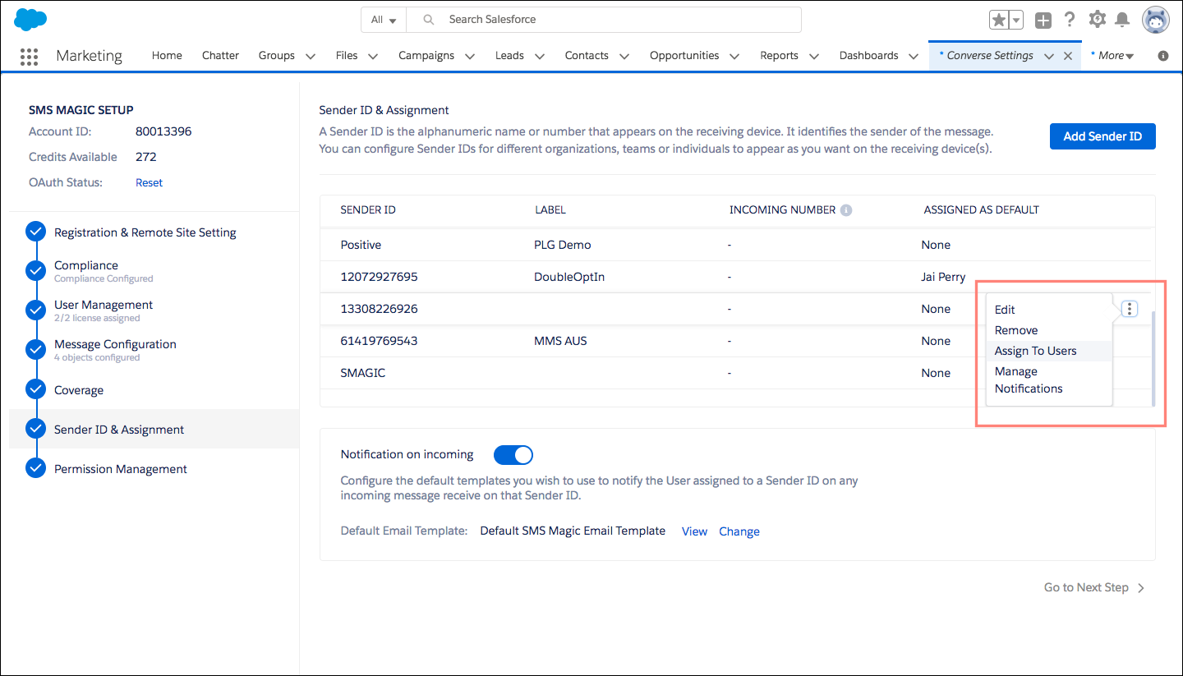Close the Converse Settings tab
This screenshot has width=1183, height=676.
click(x=1068, y=56)
